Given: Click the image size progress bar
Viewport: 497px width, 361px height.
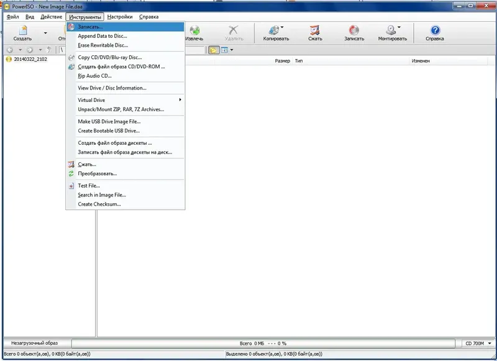Looking at the screenshot, I should click(263, 343).
